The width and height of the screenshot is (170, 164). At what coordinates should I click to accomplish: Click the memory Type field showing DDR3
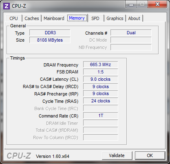(x=50, y=33)
